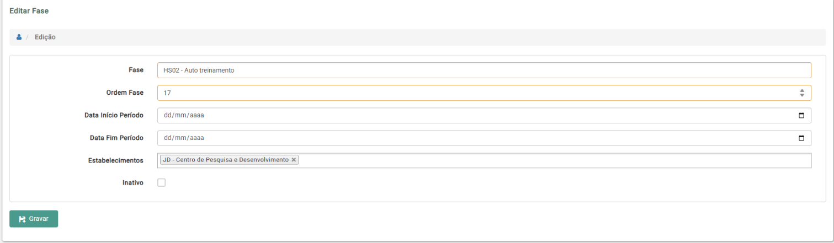Decrease Ordem Fase with the down arrow
The image size is (834, 243).
[x=802, y=95]
